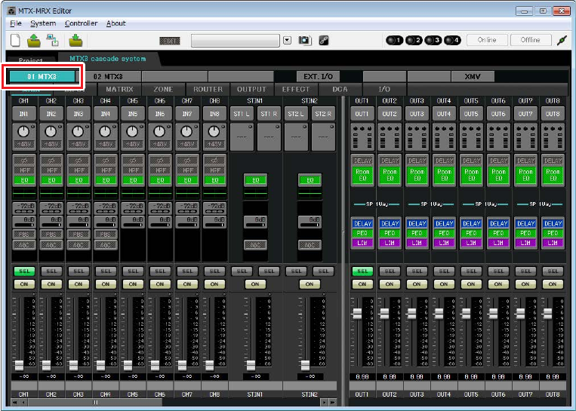576x411 pixels.
Task: Click the CH1 gain knob
Action: pos(23,131)
